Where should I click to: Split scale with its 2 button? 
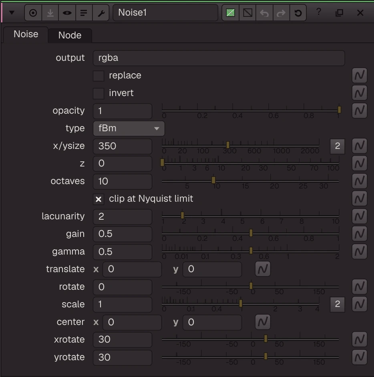(337, 305)
